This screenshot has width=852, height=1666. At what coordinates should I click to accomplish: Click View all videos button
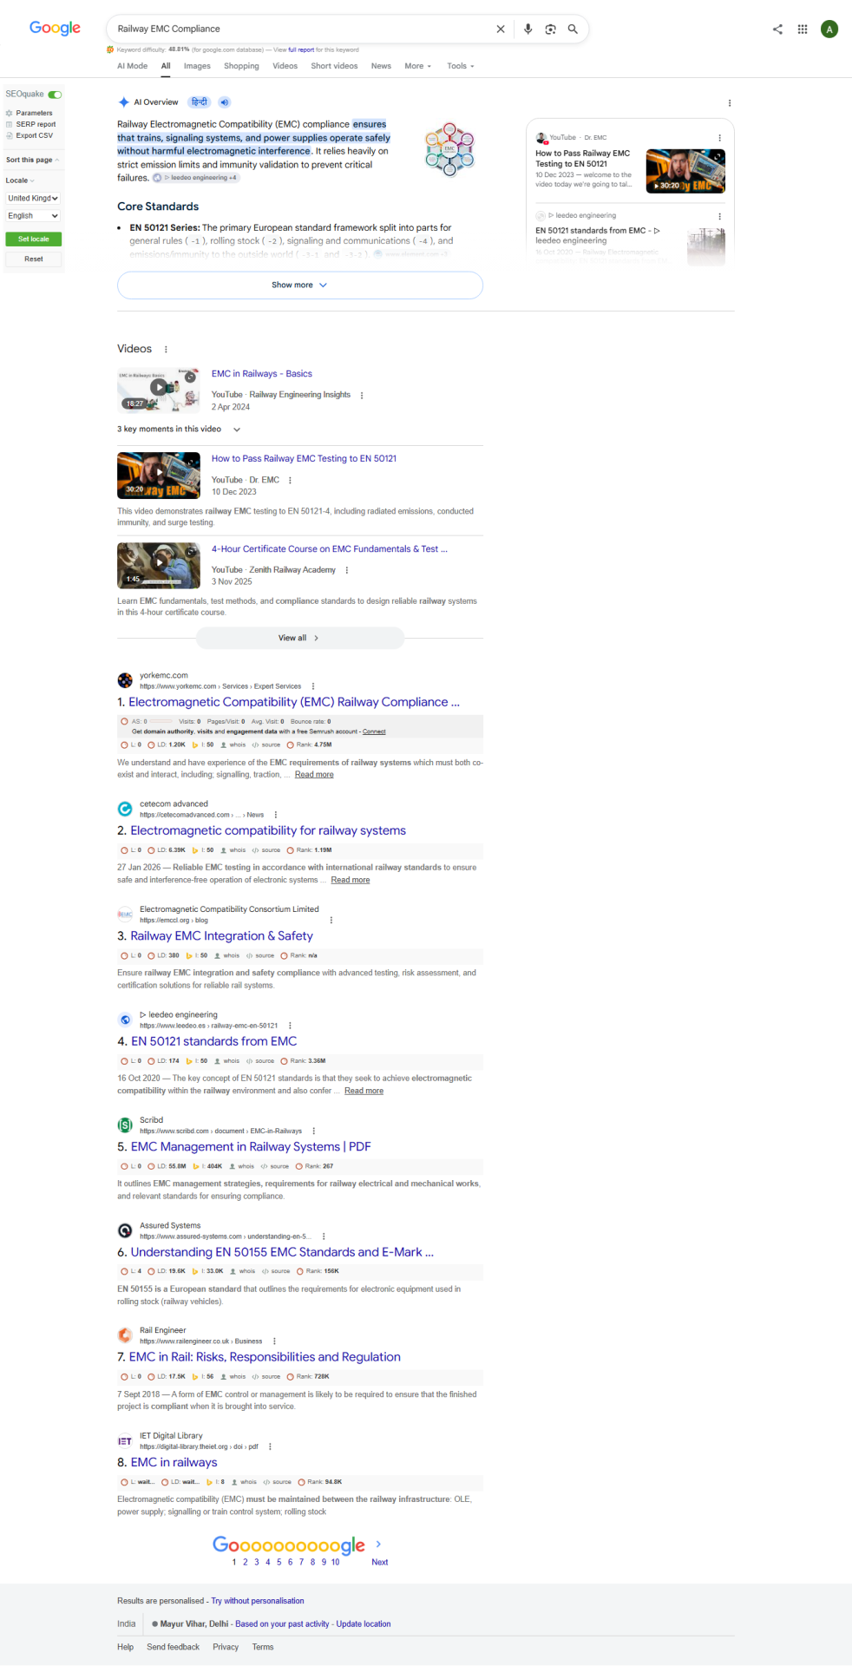[299, 638]
